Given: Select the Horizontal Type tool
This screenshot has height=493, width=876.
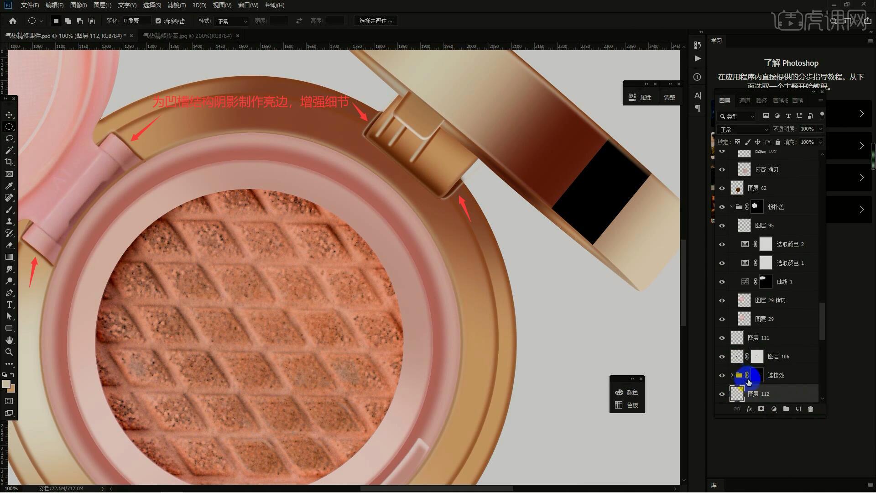Looking at the screenshot, I should [9, 304].
